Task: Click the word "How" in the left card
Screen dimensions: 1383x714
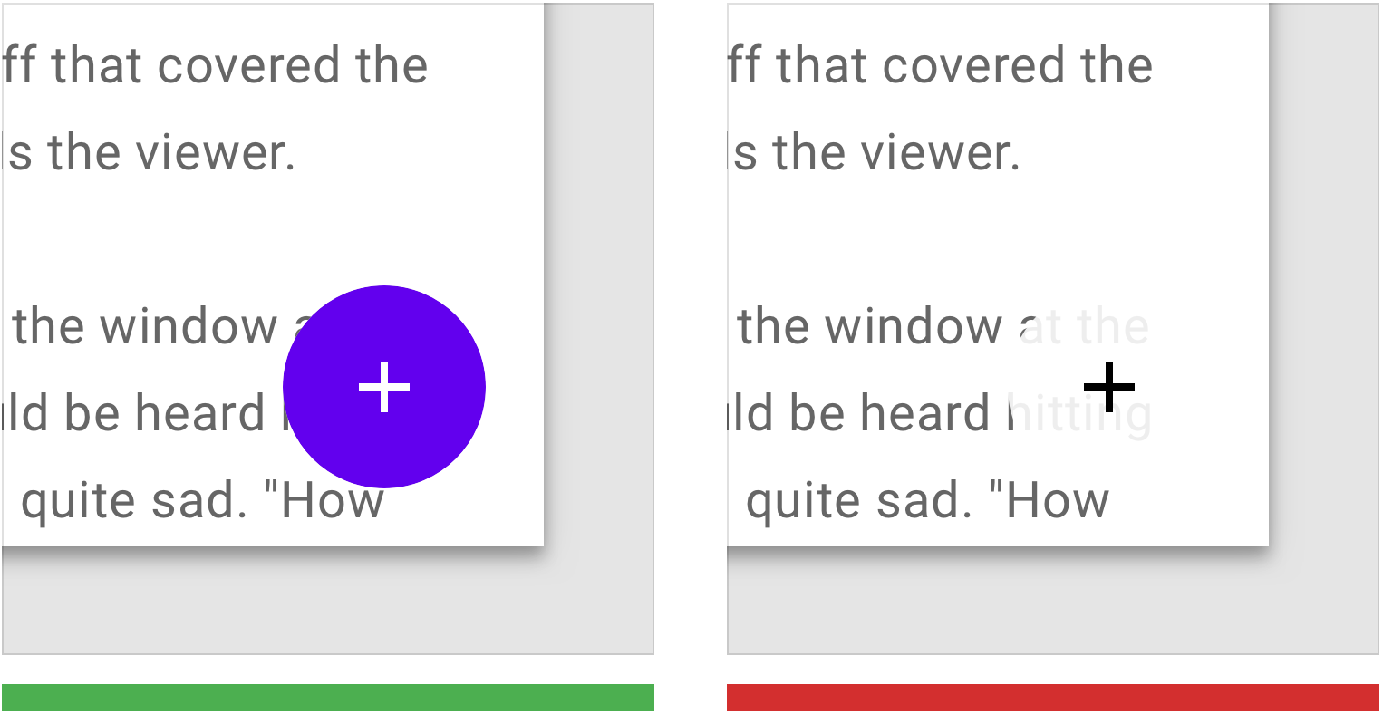Action: [x=334, y=501]
